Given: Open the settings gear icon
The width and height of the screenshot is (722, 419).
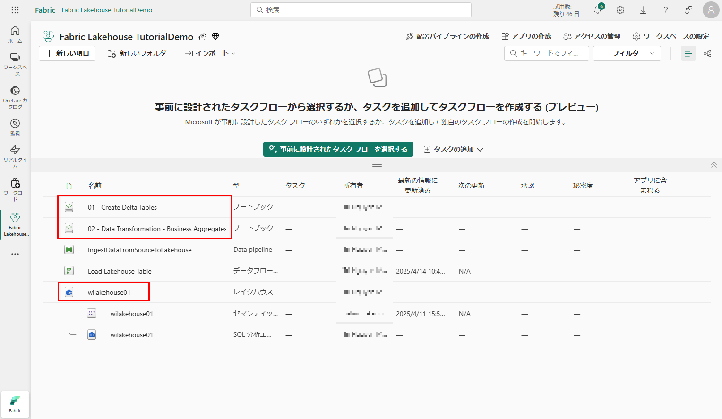Looking at the screenshot, I should [620, 10].
